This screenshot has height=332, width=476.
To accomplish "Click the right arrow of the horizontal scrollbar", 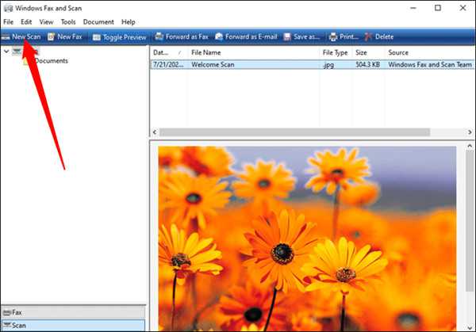I will point(470,132).
